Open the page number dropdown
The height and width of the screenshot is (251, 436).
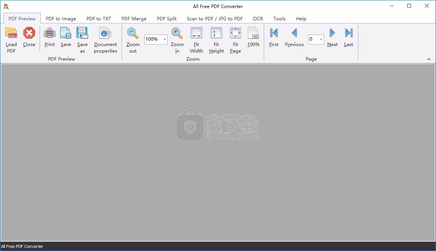tap(321, 39)
